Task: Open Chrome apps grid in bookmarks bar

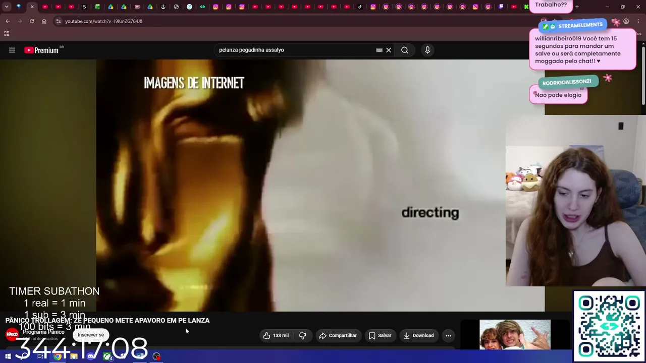Action: click(7, 34)
